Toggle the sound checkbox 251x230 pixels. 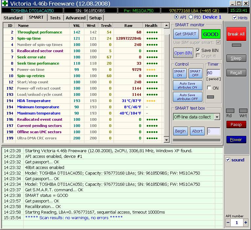[228, 160]
